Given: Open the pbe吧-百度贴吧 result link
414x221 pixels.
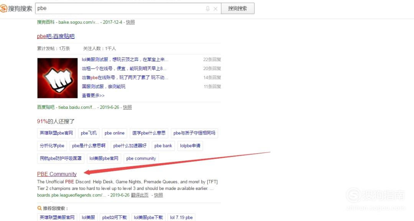Looking at the screenshot, I should pyautogui.click(x=56, y=36).
